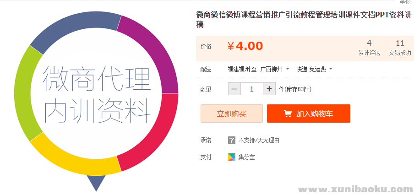Open the 累计评论 review count
The width and height of the screenshot is (414, 195).
(369, 48)
